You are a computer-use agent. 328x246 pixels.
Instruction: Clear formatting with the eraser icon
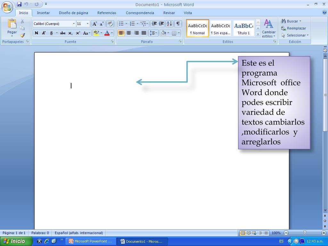(x=110, y=24)
